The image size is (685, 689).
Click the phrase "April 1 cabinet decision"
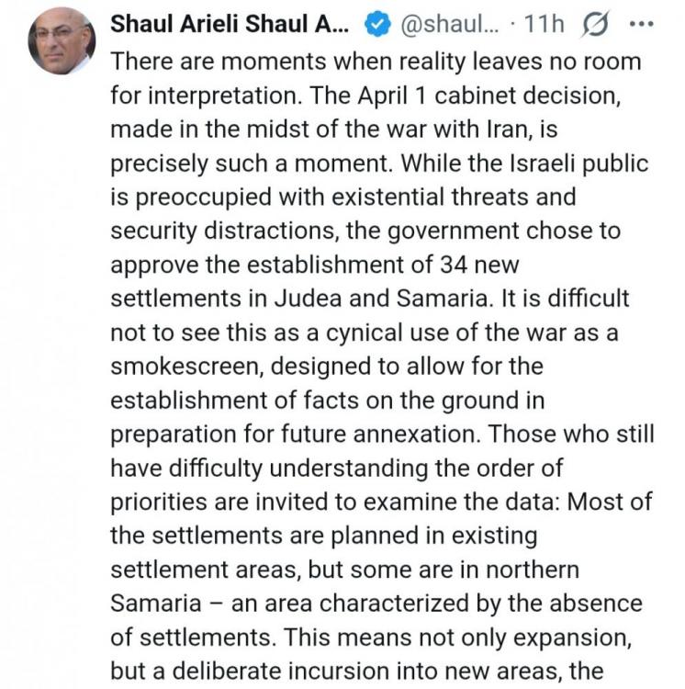(x=512, y=96)
